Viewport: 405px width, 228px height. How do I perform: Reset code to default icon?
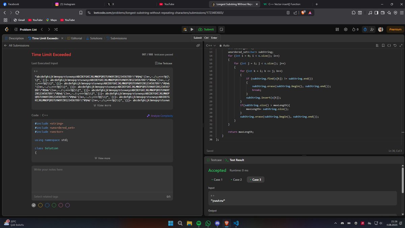(x=395, y=45)
